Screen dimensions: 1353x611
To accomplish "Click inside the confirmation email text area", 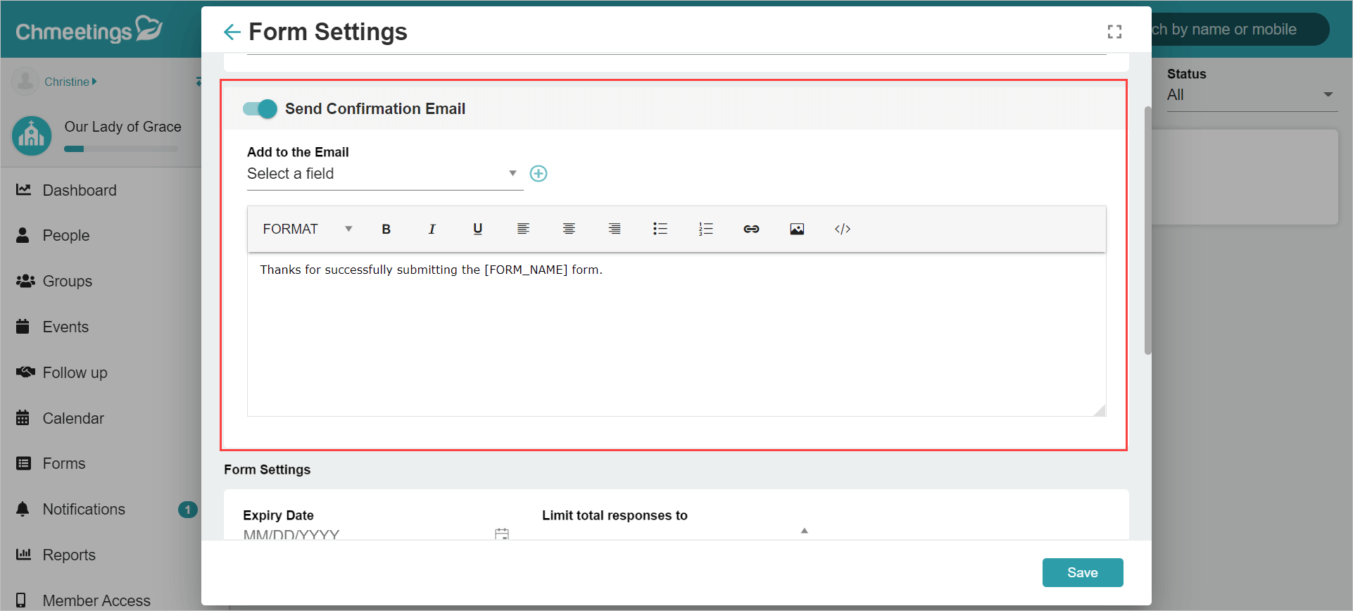I will coord(676,334).
